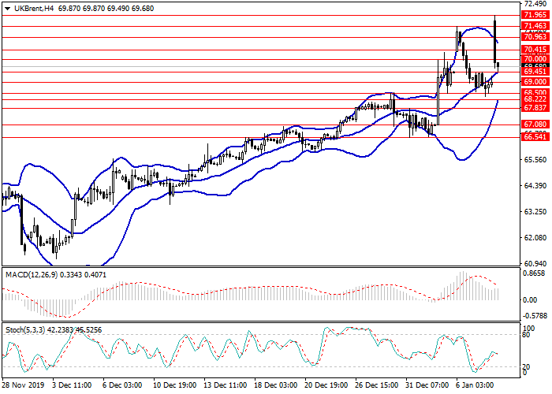
Task: Click the small triangle icon beside UKBrent
Action: coord(7,7)
